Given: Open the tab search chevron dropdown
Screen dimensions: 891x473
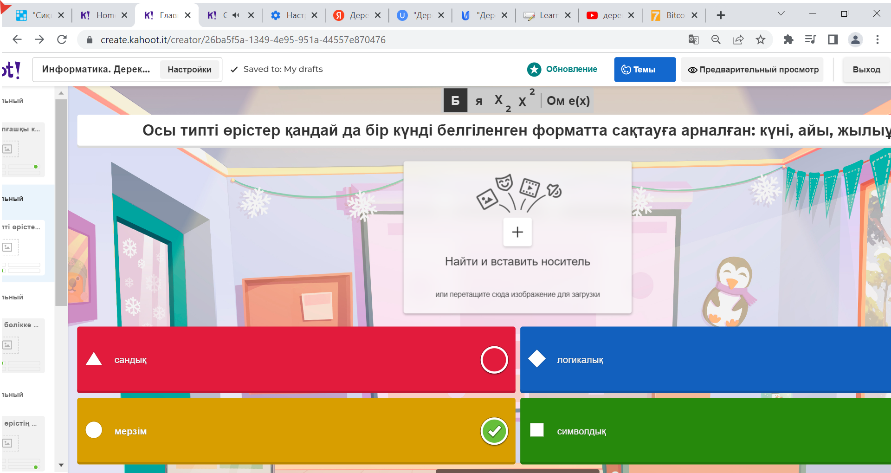Looking at the screenshot, I should click(x=781, y=14).
